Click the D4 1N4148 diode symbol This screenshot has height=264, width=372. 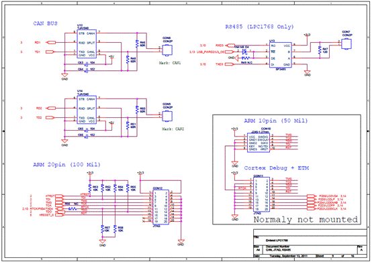pos(244,51)
